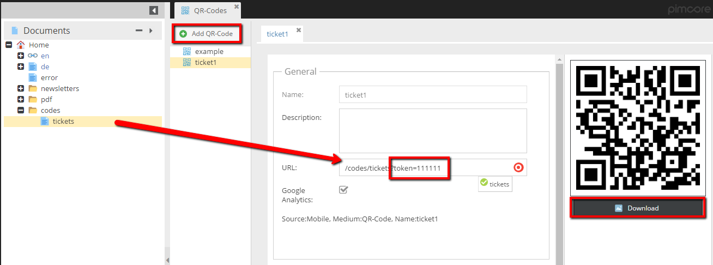The width and height of the screenshot is (713, 265).
Task: Collapse the codes folder node
Action: [21, 111]
